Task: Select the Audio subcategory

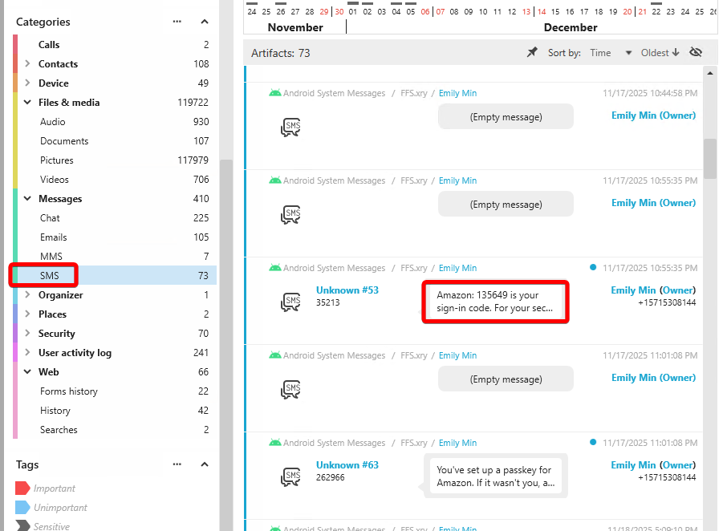Action: click(115, 122)
